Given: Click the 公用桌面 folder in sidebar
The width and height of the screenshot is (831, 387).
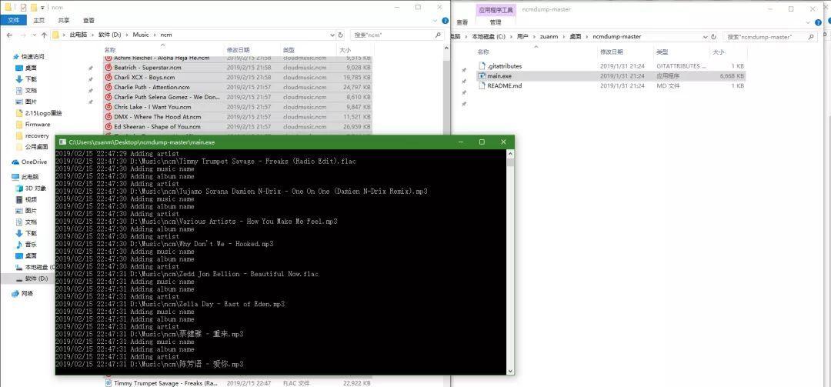Looking at the screenshot, I should pos(37,147).
